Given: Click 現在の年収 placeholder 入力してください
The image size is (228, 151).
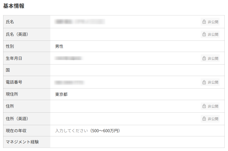Looking at the screenshot, I should [x=71, y=131].
